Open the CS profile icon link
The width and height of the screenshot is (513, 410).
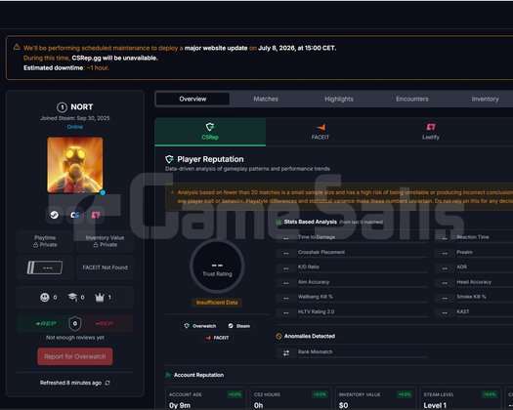tap(75, 215)
